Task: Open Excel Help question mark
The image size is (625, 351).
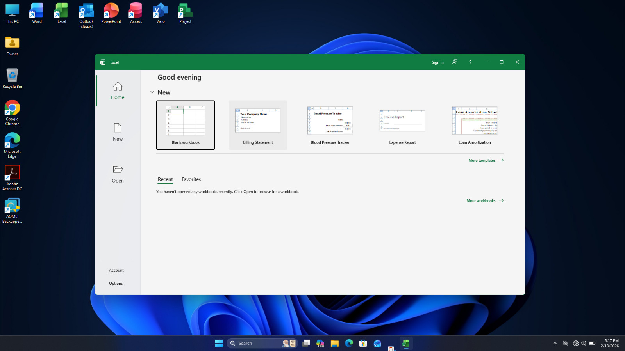Action: coord(470,62)
